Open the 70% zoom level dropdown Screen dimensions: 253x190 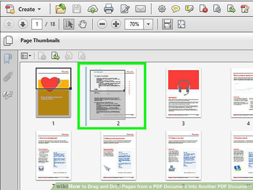tap(148, 24)
